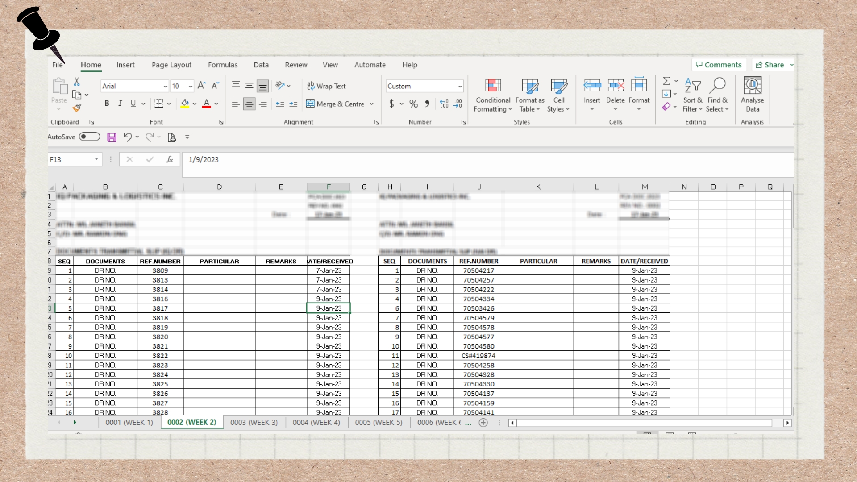Click the Comments button
This screenshot has width=857, height=482.
(719, 65)
